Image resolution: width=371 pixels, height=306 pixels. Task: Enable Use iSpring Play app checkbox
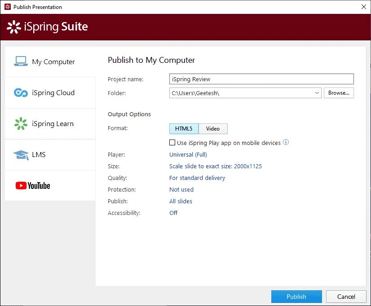(x=172, y=143)
